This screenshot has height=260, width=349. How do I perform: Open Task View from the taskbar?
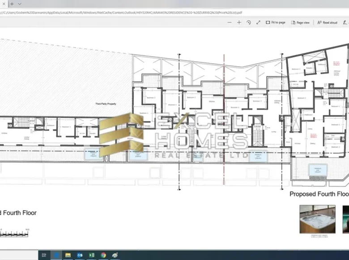click(44, 255)
